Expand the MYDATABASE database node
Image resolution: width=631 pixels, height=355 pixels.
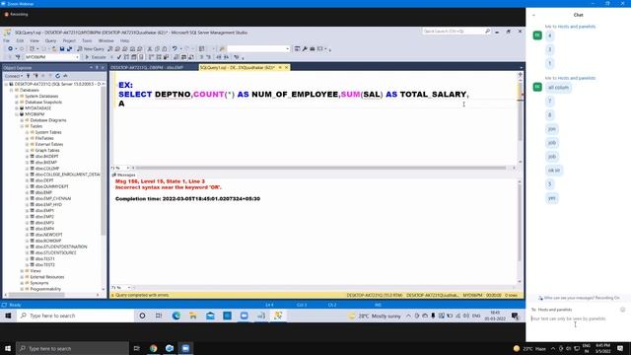pos(17,108)
